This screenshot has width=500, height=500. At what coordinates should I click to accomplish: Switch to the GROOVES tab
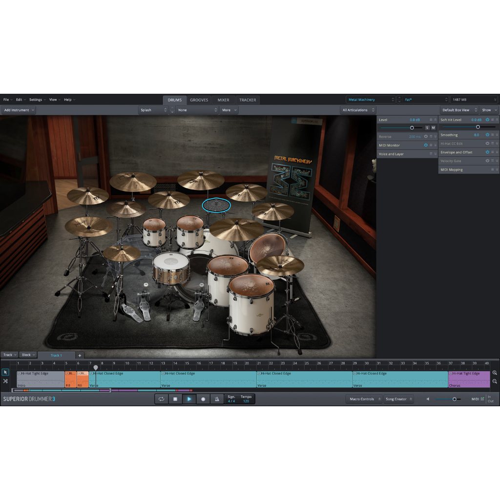click(199, 100)
